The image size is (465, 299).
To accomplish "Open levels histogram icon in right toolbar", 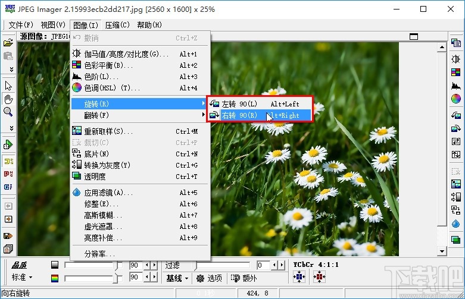I will tap(456, 86).
